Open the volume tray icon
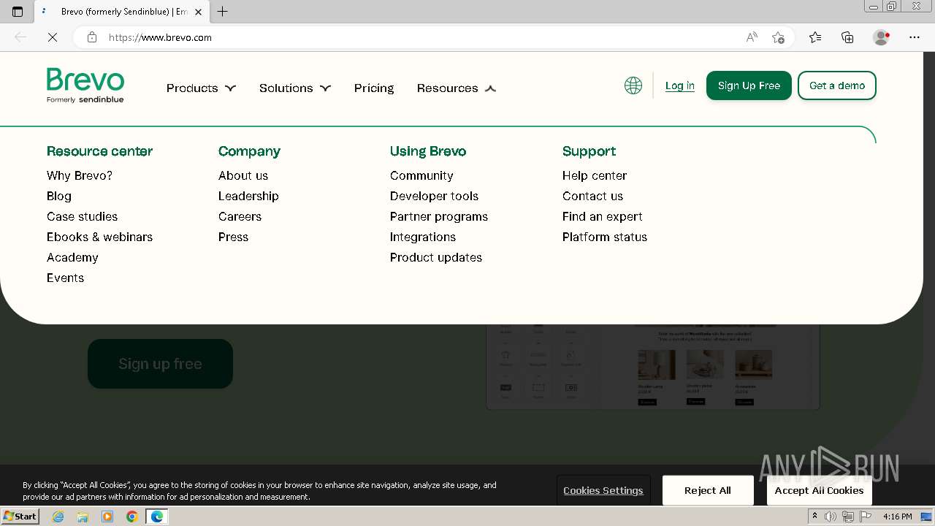Screen dimensions: 935x526 (831, 517)
